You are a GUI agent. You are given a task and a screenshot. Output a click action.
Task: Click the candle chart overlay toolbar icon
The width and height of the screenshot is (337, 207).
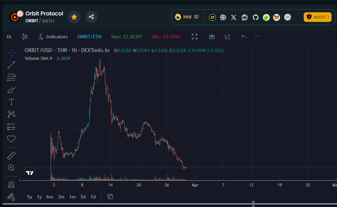212,37
